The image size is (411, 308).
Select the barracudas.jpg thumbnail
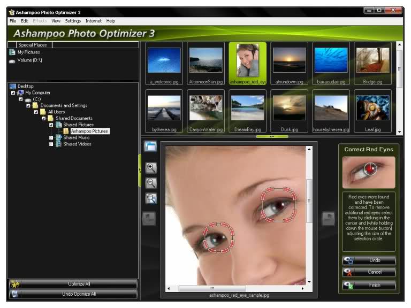(331, 64)
